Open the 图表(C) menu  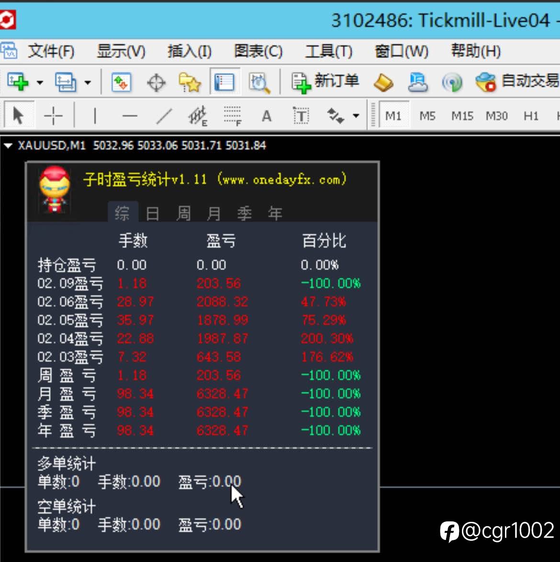pyautogui.click(x=258, y=51)
